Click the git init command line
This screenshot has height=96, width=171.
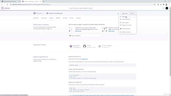pos(72,77)
